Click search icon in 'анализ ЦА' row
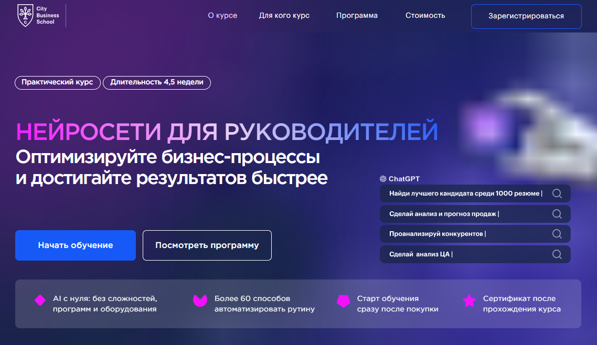Viewport: 597px width, 345px height. click(x=557, y=254)
